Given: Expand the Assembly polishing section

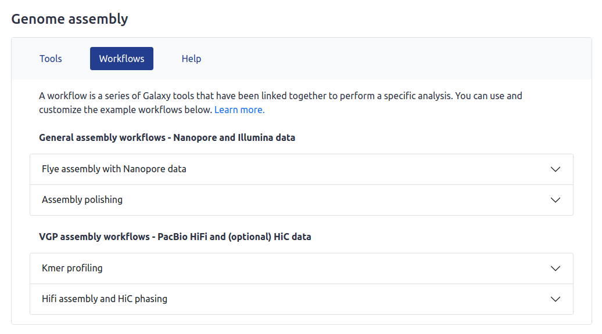Looking at the screenshot, I should [x=82, y=200].
